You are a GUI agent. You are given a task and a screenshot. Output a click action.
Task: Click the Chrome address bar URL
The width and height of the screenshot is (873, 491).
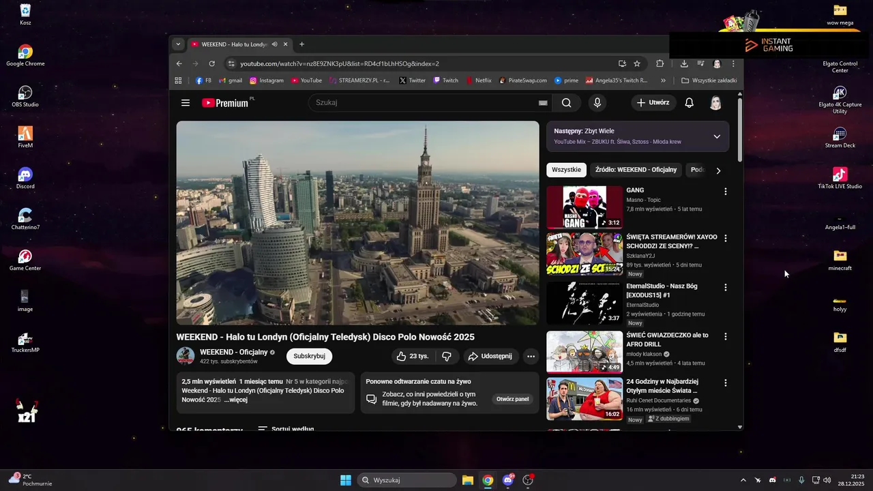pos(340,63)
